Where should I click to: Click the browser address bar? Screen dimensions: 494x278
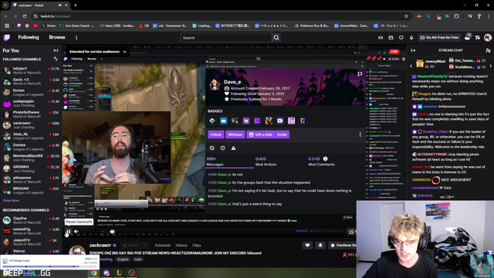pos(221,16)
